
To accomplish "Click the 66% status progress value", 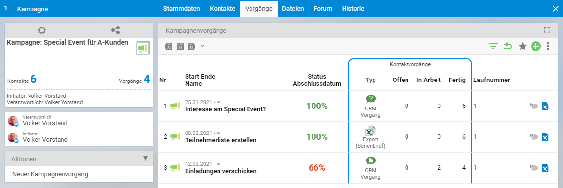I will click(x=317, y=167).
